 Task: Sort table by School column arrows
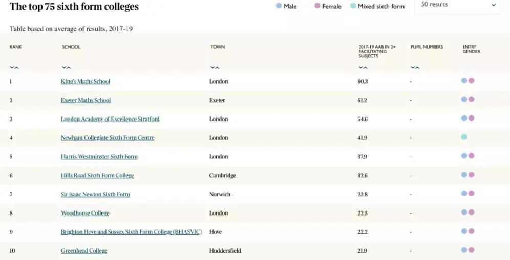coord(67,67)
